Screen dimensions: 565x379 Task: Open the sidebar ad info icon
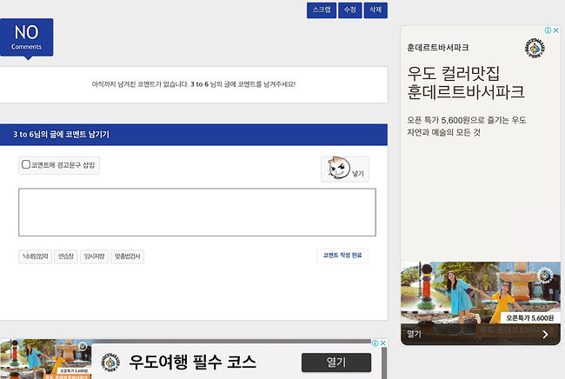pyautogui.click(x=548, y=30)
